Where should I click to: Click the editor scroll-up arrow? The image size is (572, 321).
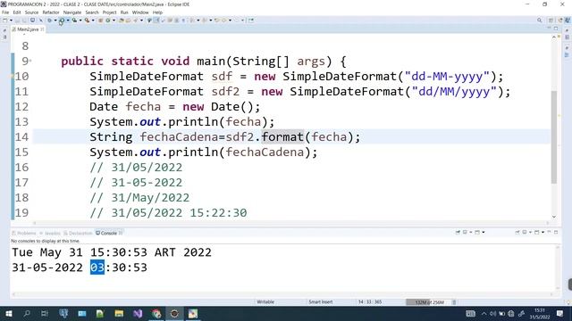pos(554,37)
